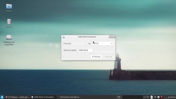Select USB Stick Formatter taskbar entry
The height and width of the screenshot is (99, 176).
(x=43, y=97)
